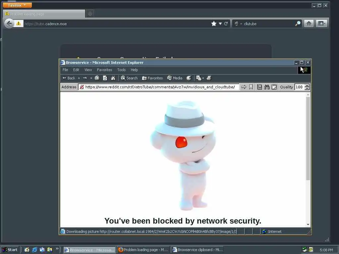Open the Edit menu in Internet Explorer
The width and height of the screenshot is (339, 254).
[76, 70]
